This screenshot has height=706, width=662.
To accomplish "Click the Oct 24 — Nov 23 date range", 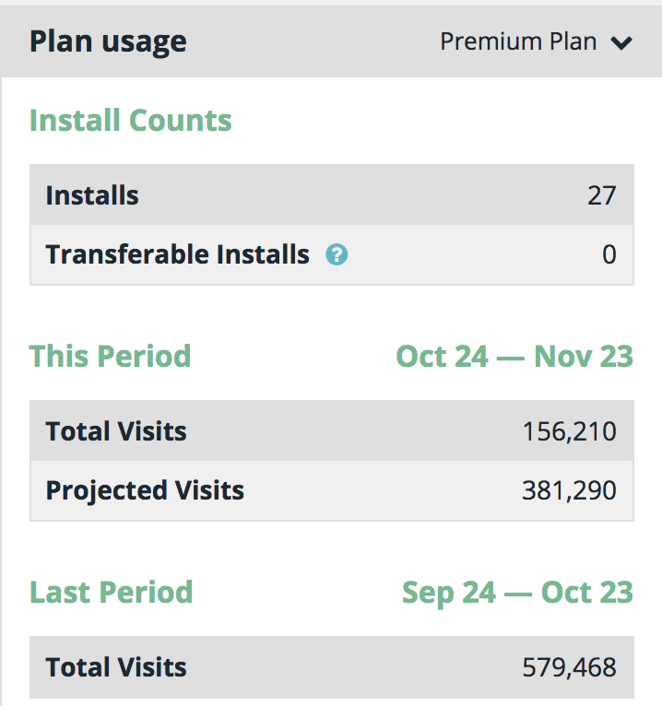I will pyautogui.click(x=514, y=357).
